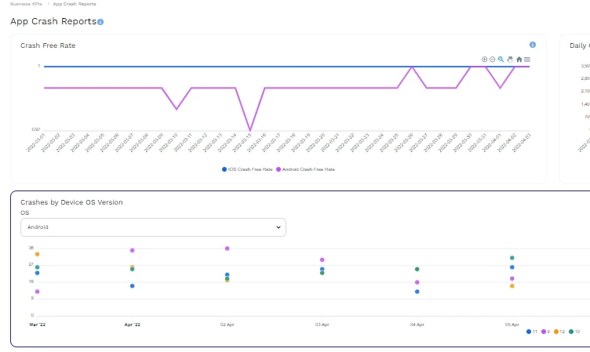The width and height of the screenshot is (590, 352).
Task: Select purple top point above 03 Apr
Action: tap(322, 259)
